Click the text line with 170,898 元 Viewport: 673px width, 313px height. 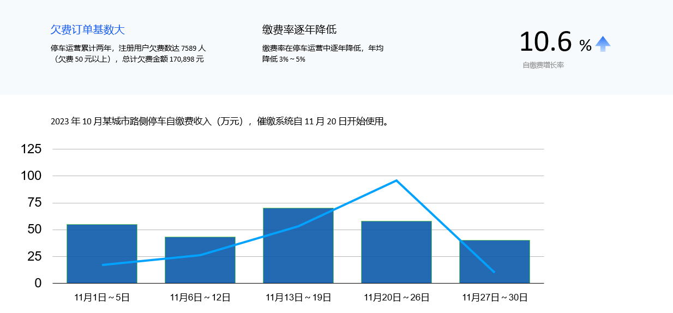point(127,59)
